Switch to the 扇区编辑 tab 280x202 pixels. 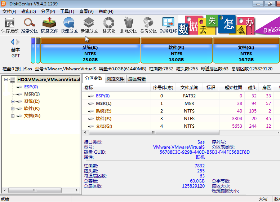[137, 79]
